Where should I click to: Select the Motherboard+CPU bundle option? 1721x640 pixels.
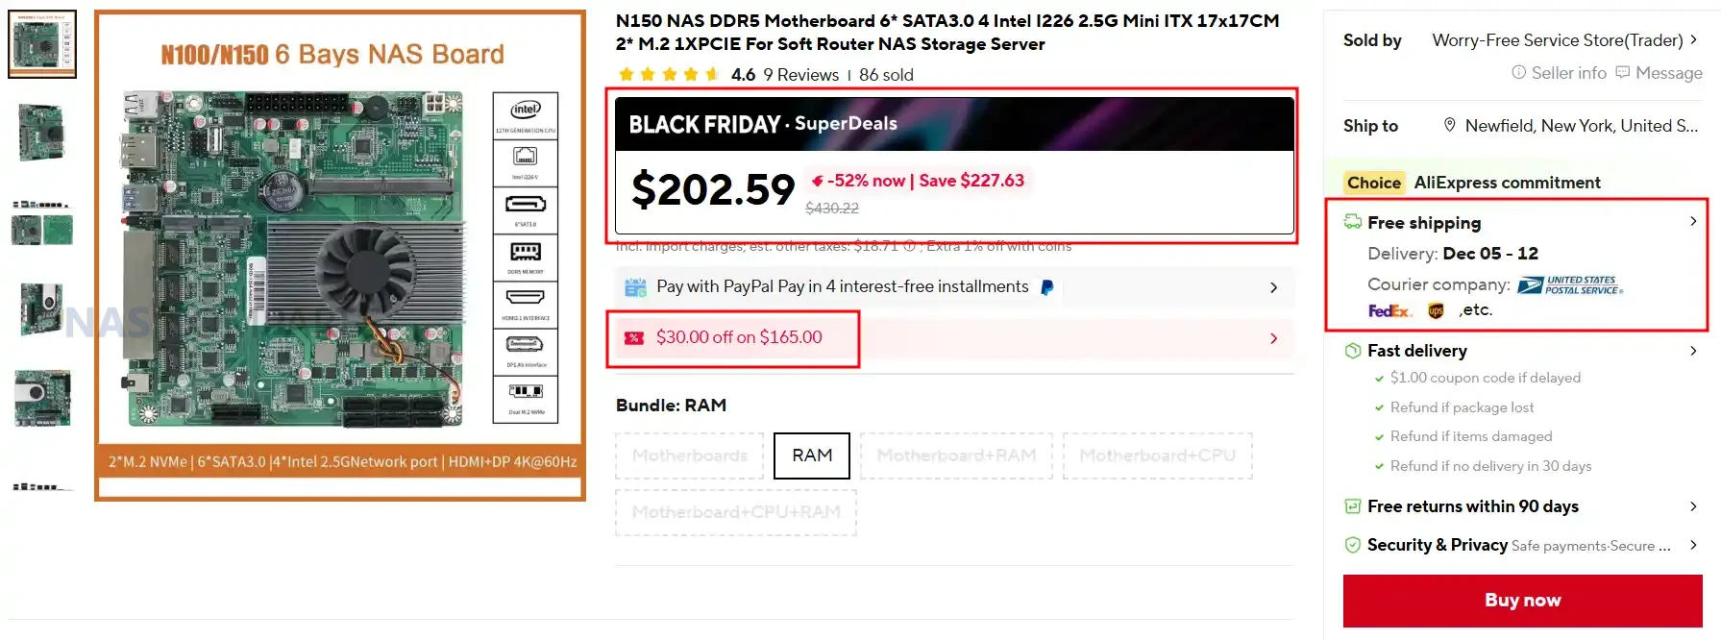coord(1157,455)
